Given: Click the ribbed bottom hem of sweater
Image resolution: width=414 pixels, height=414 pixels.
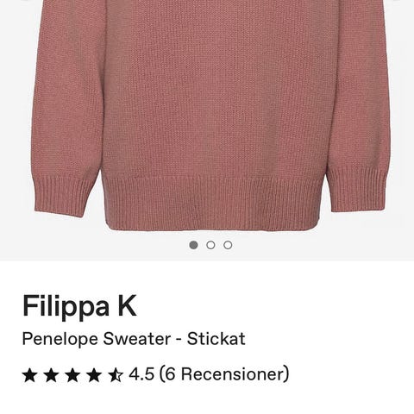Looking at the screenshot, I should (214, 204).
